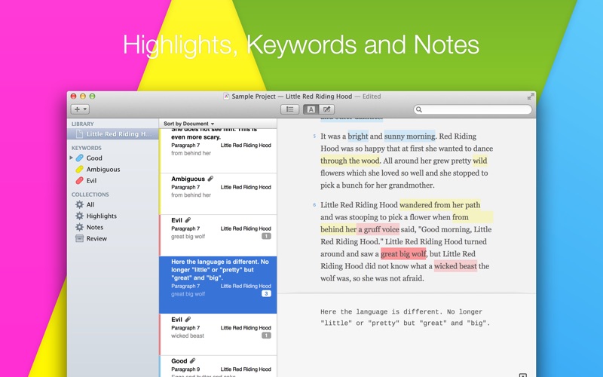The height and width of the screenshot is (377, 603).
Task: Click the red highlighted 'great big wolf' text
Action: (x=403, y=254)
